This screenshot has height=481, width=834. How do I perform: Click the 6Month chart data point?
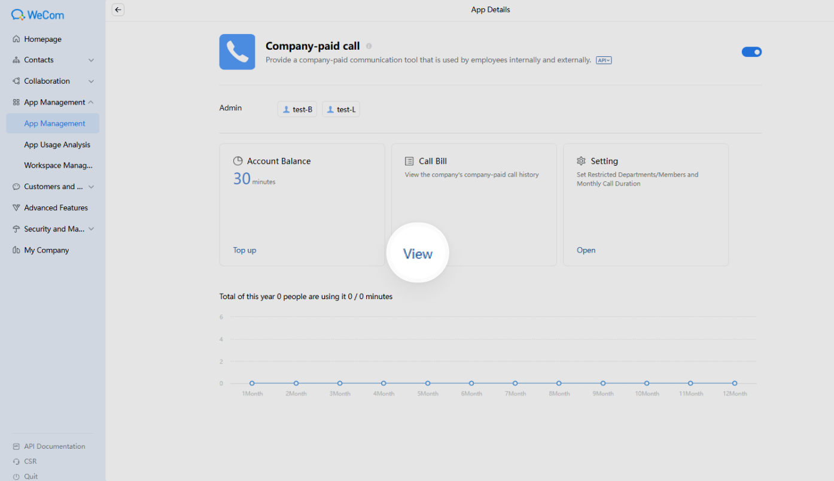(x=471, y=383)
